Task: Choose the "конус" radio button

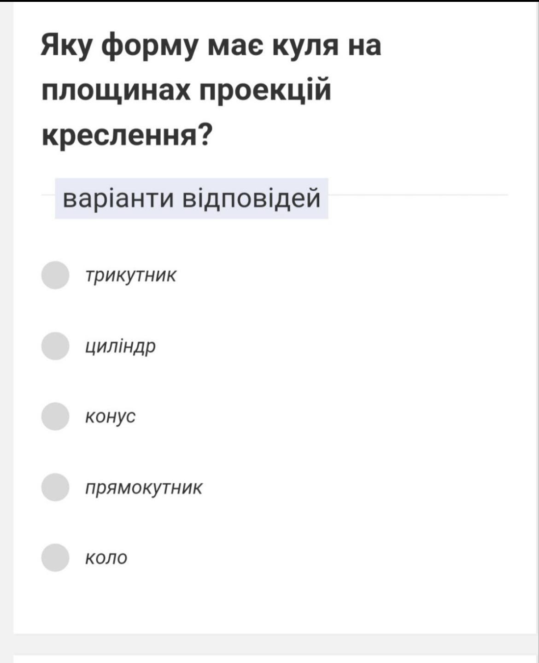Action: [55, 417]
